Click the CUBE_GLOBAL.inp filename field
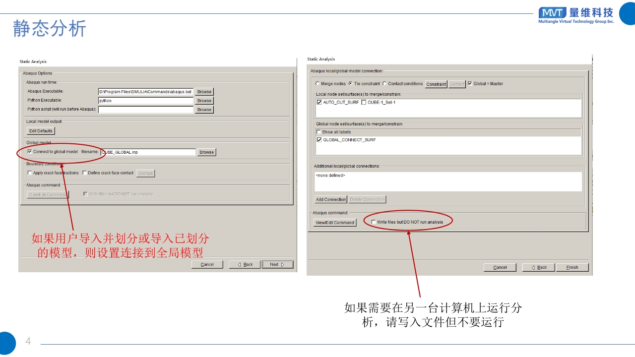The height and width of the screenshot is (357, 635). [x=148, y=152]
